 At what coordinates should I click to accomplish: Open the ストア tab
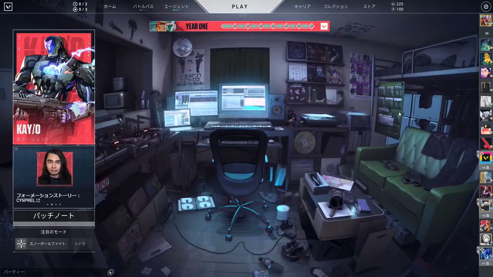pyautogui.click(x=369, y=7)
